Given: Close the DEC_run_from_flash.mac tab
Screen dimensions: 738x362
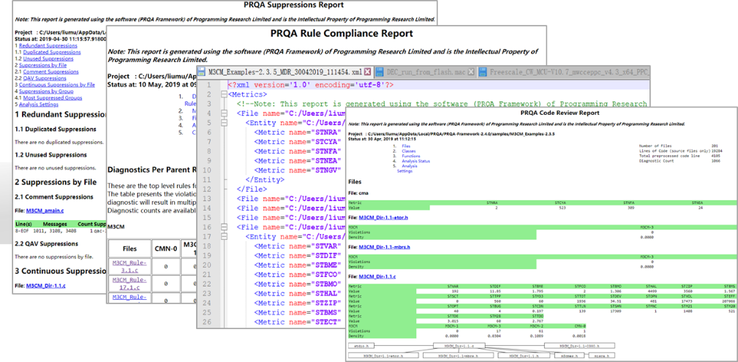Looking at the screenshot, I should pyautogui.click(x=470, y=72).
